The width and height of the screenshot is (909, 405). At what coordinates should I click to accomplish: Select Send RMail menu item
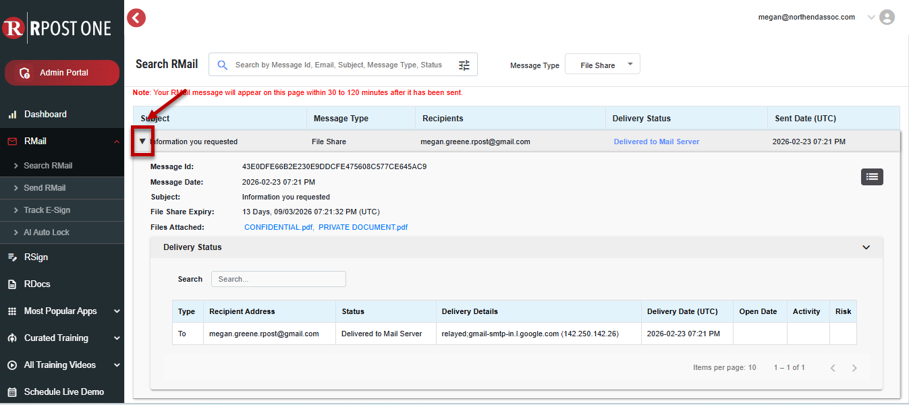pyautogui.click(x=45, y=188)
